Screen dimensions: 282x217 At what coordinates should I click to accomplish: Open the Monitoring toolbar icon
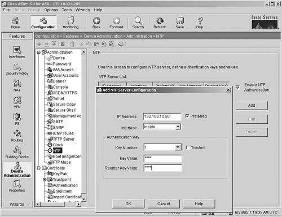click(70, 23)
